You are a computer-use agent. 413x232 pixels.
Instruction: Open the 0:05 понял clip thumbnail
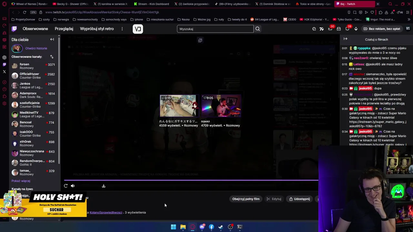(221, 106)
